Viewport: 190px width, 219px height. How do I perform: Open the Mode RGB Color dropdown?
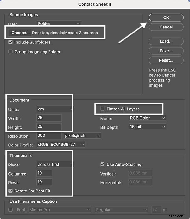(147, 118)
